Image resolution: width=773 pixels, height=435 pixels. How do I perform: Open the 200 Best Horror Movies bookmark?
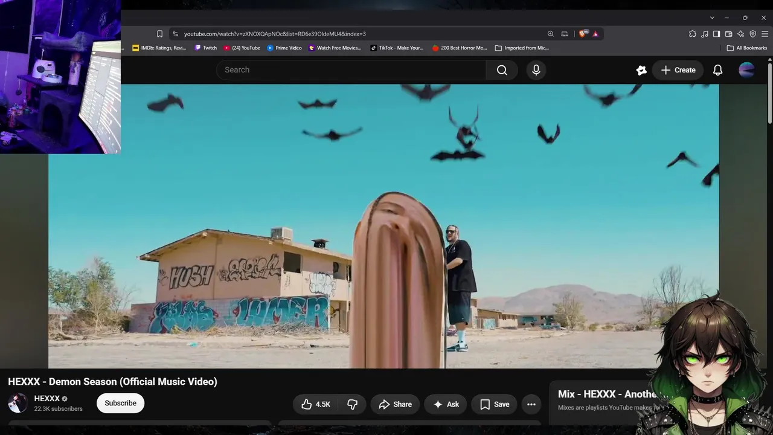[x=460, y=48]
